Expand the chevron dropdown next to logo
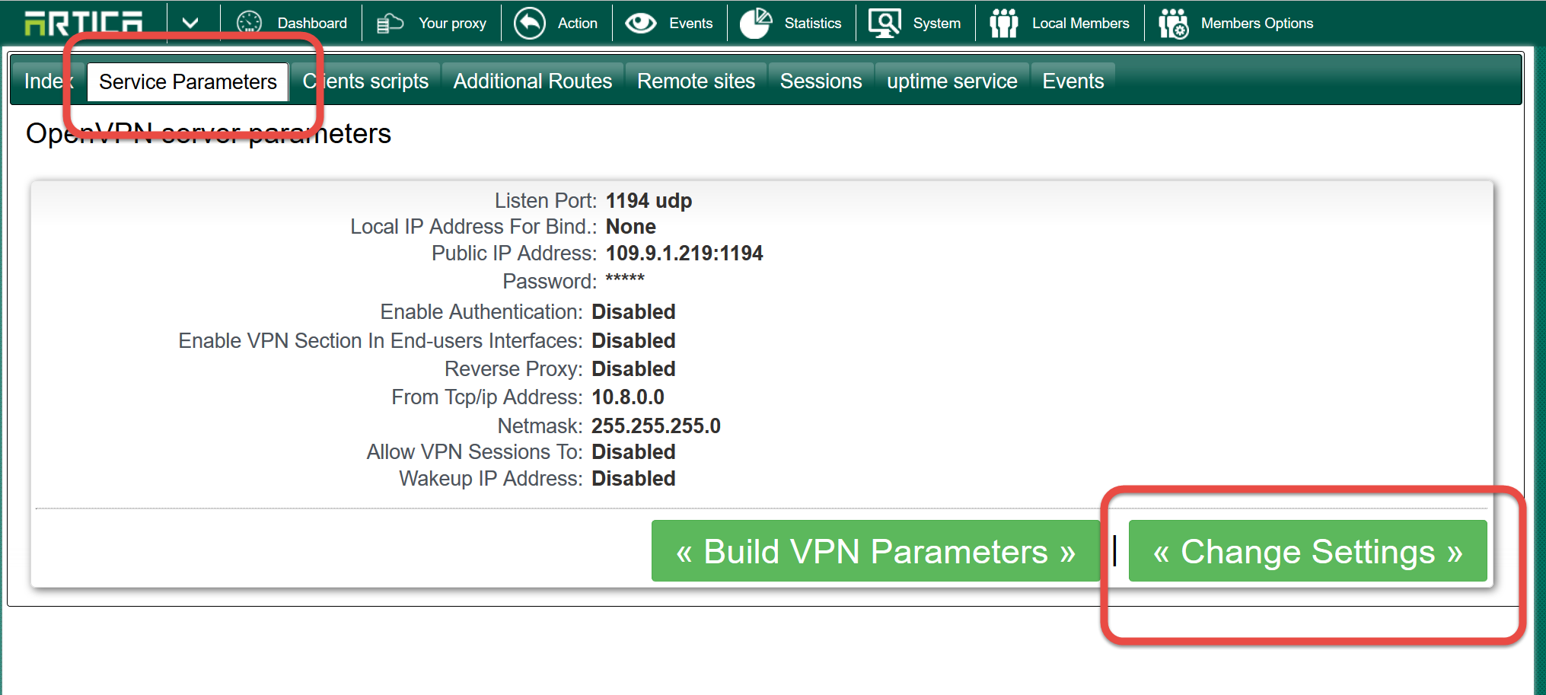 tap(190, 23)
